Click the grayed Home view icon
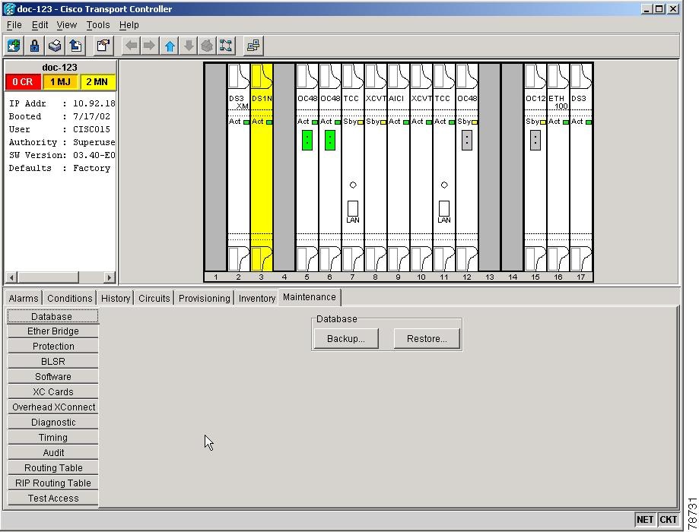699x532 pixels. [208, 46]
